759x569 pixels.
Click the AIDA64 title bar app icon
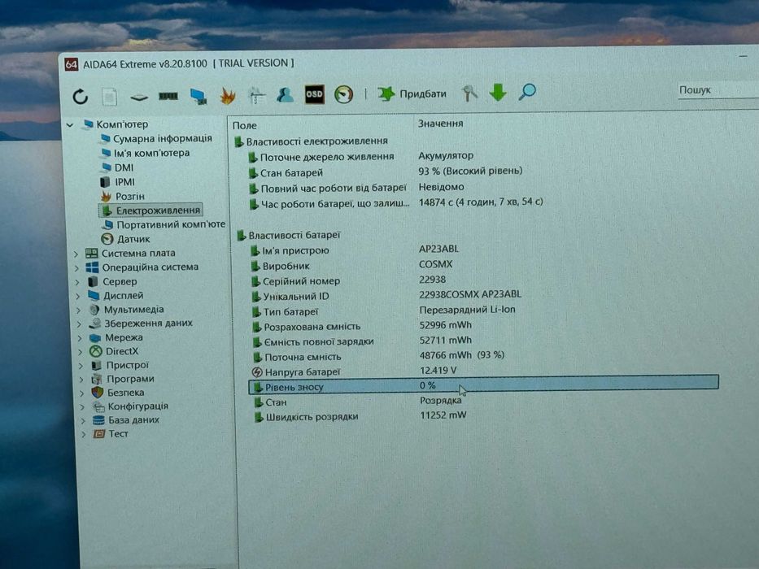(x=71, y=64)
